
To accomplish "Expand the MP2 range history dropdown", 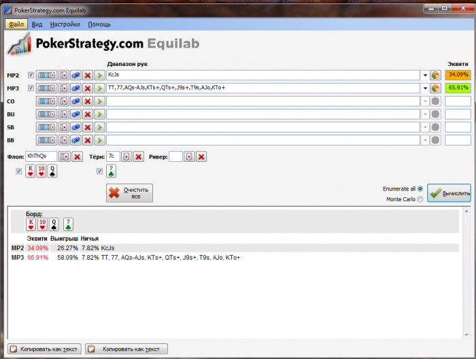I will (425, 75).
